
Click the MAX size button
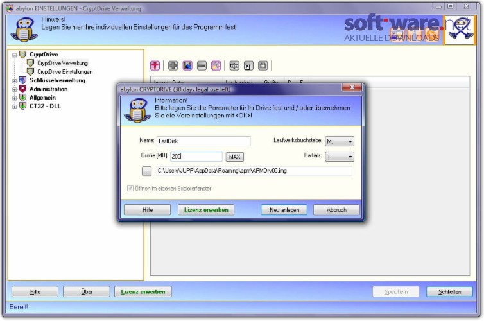(234, 157)
